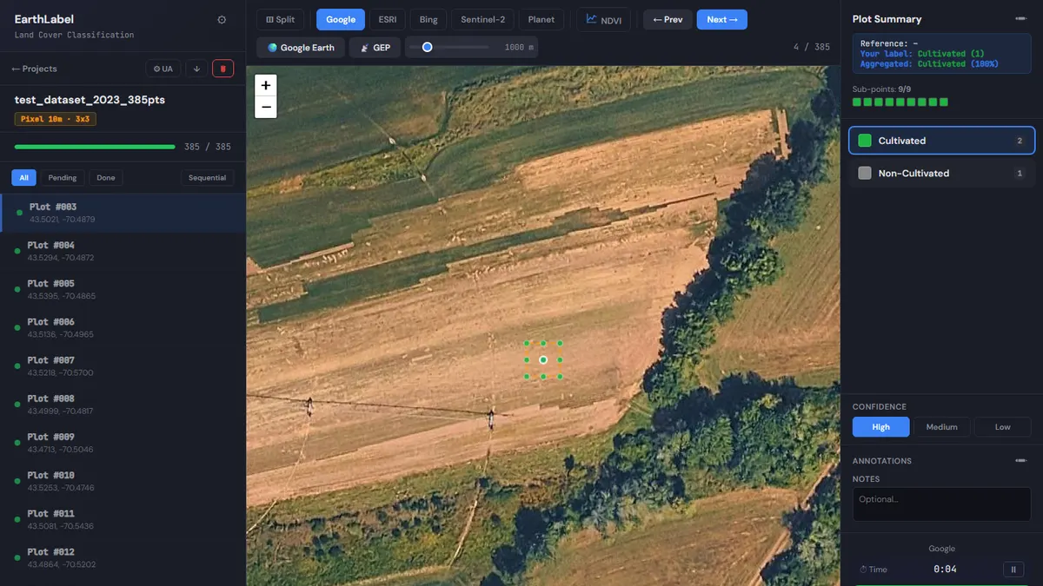Focus the optional Notes field

click(x=941, y=504)
